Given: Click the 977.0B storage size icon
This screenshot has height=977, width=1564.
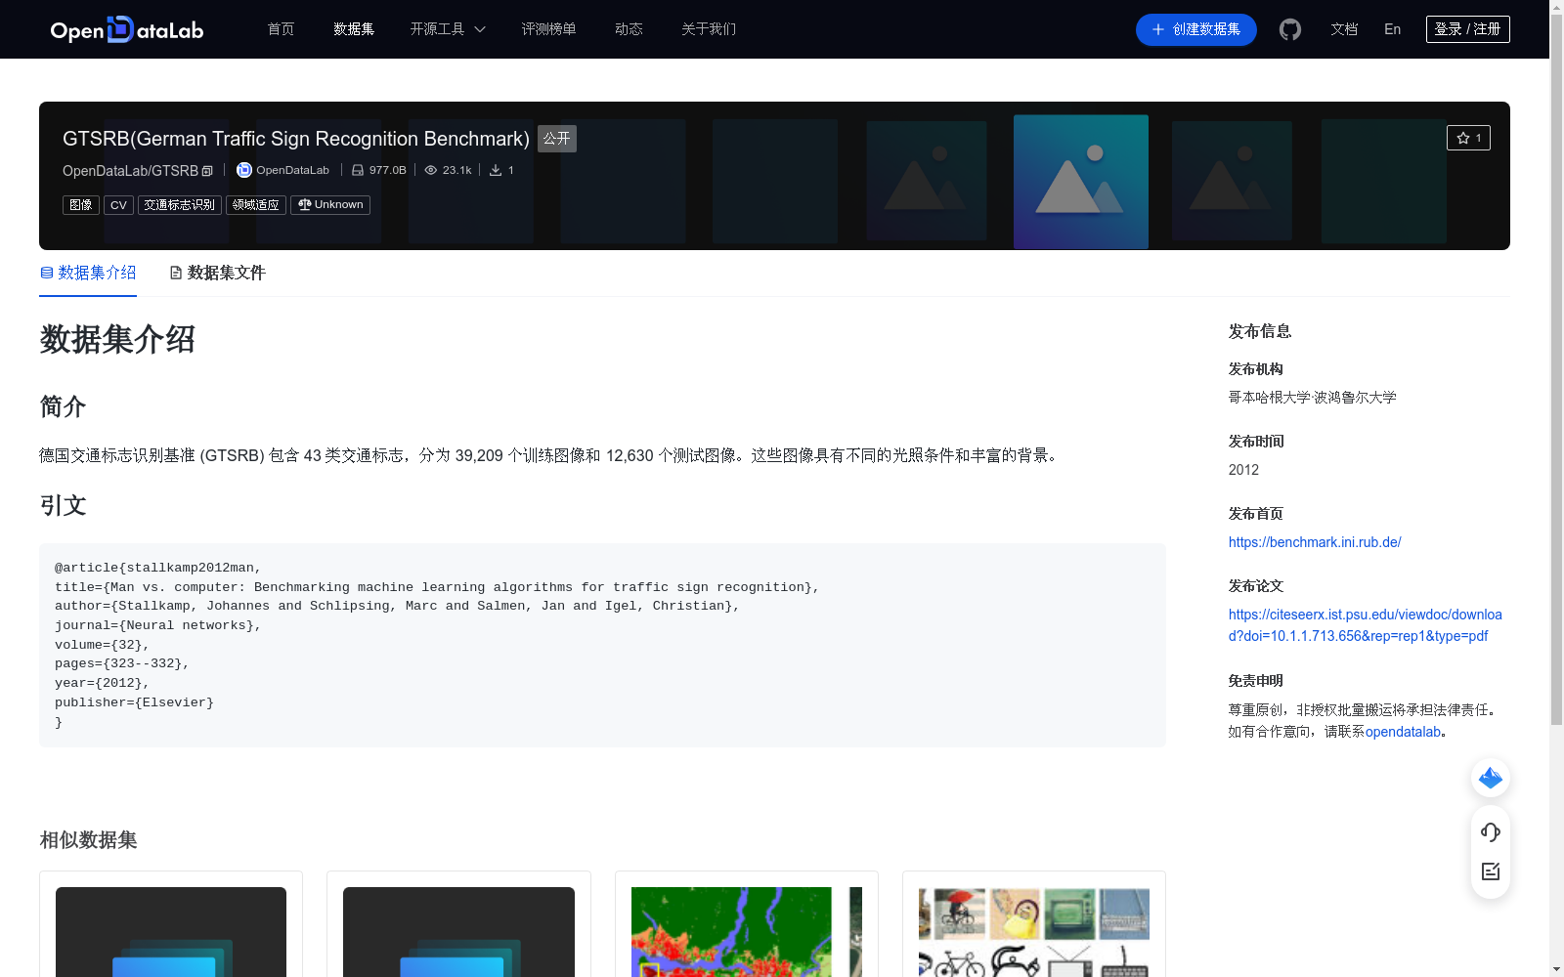Looking at the screenshot, I should coord(358,170).
